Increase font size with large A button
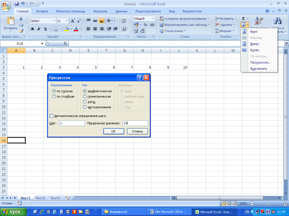This screenshot has height=216, width=289. tap(73, 21)
